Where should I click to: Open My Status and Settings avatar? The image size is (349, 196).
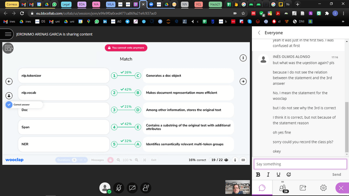click(105, 188)
